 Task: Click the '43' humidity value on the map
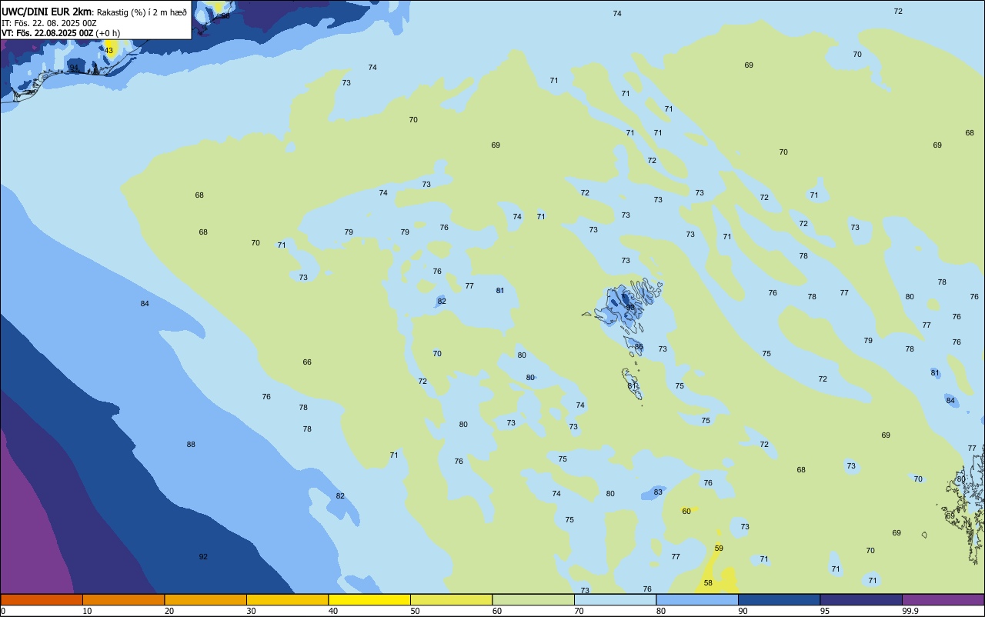point(109,51)
